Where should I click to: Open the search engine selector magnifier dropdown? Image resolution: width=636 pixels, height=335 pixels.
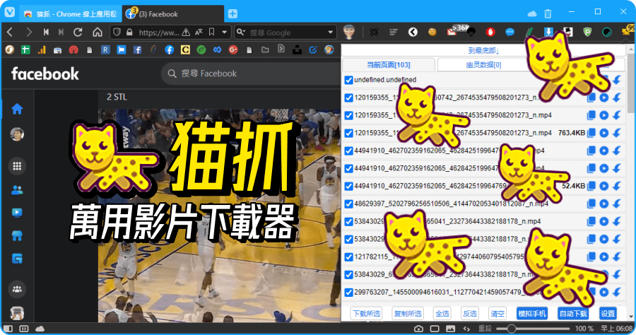click(x=240, y=32)
